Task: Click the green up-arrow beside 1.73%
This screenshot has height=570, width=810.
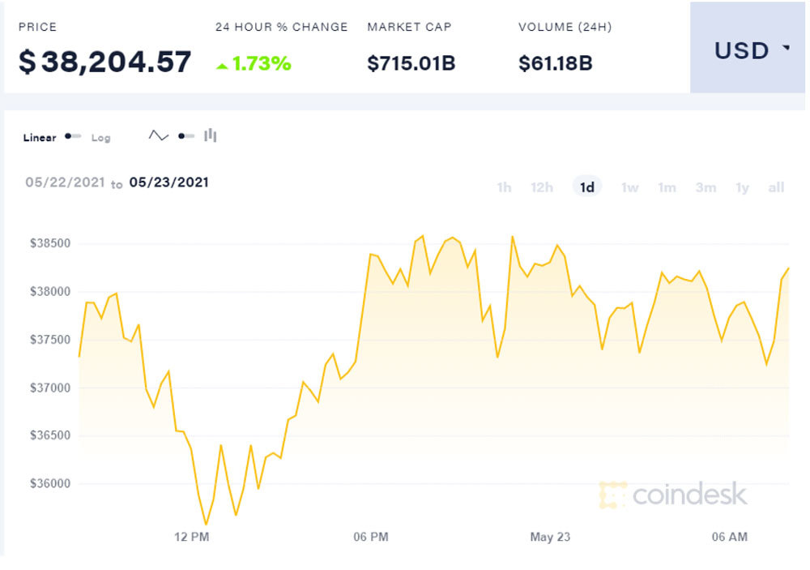Action: pyautogui.click(x=222, y=66)
